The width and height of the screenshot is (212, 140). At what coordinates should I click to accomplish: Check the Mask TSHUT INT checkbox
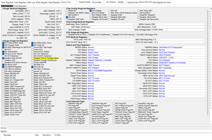[3, 115]
